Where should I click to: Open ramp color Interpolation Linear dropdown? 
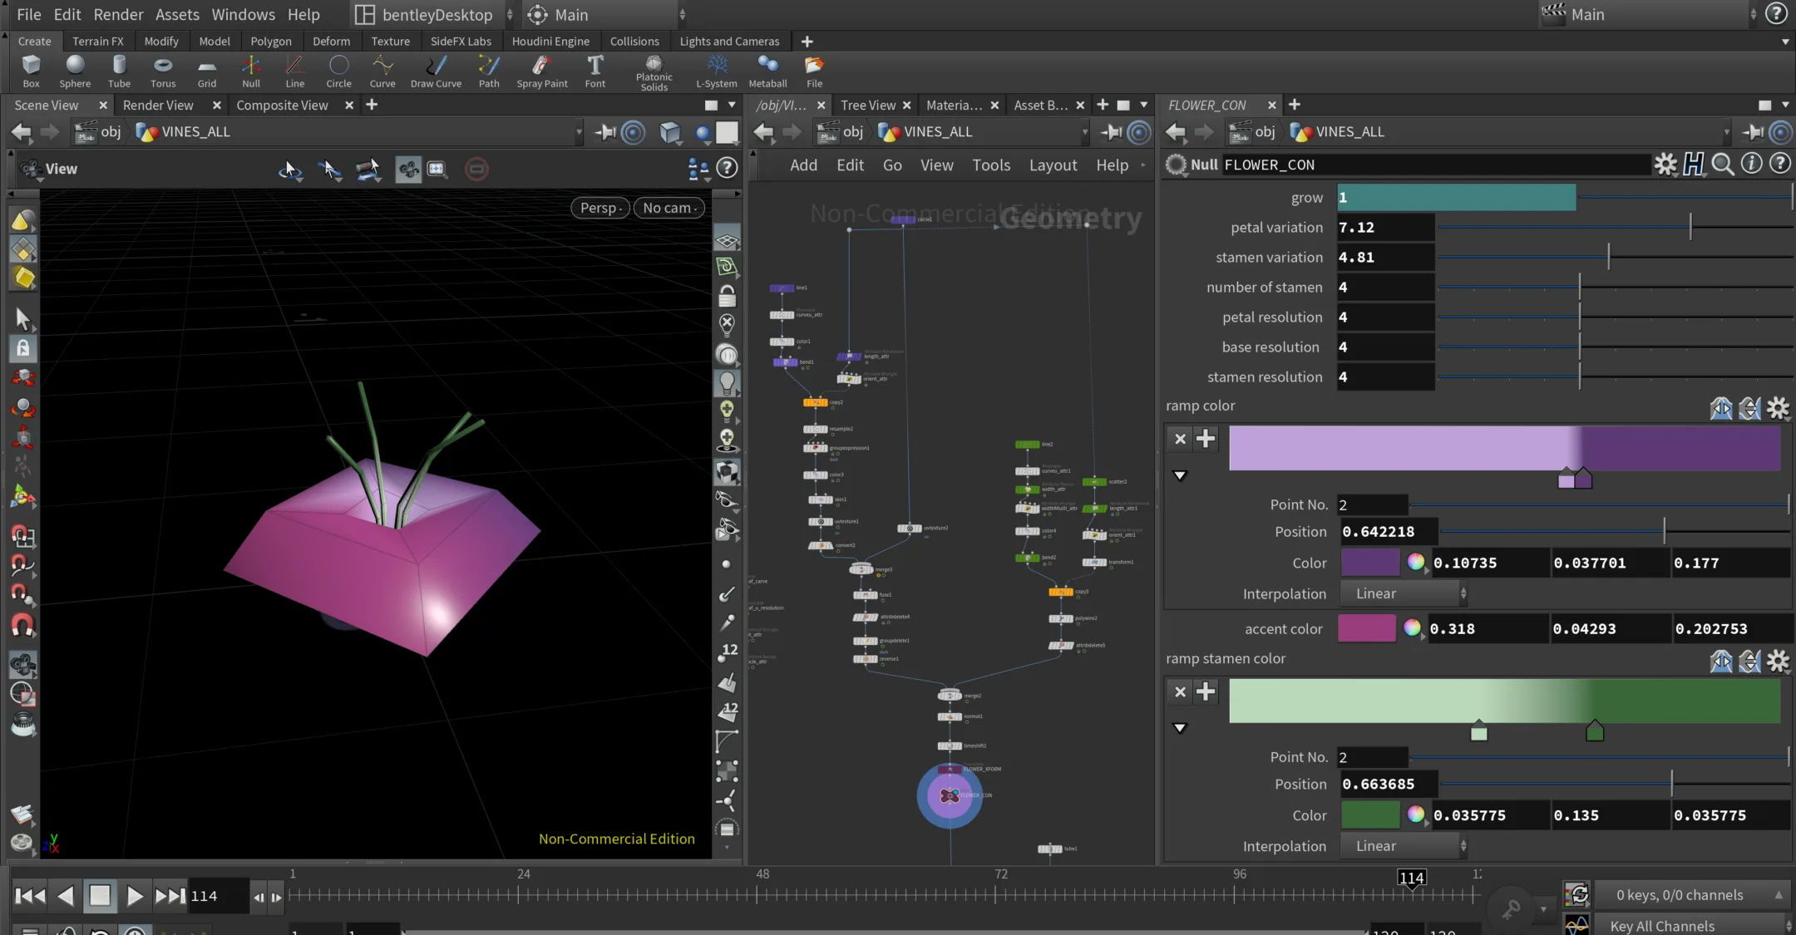point(1404,593)
